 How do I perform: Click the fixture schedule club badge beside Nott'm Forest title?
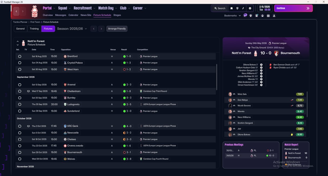23,43
